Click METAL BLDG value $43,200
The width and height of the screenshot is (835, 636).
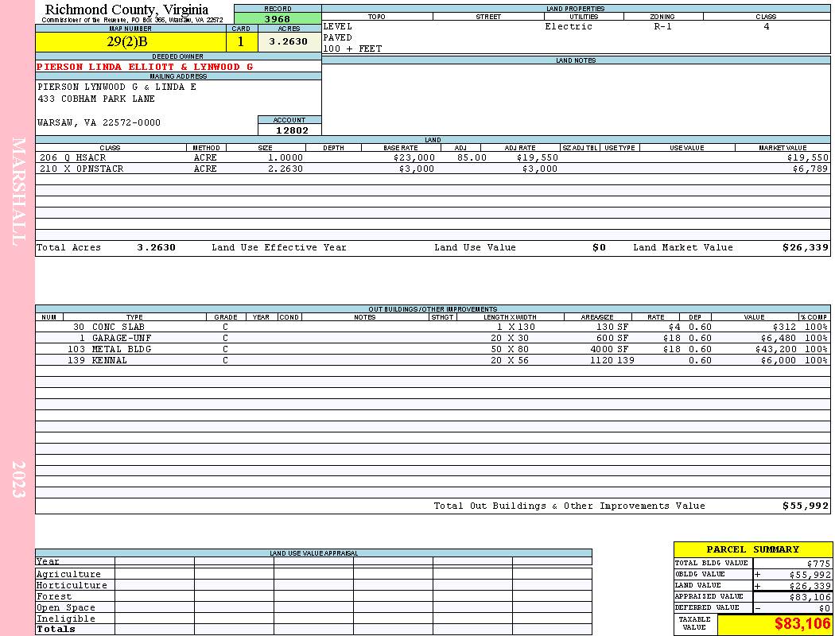tap(775, 349)
